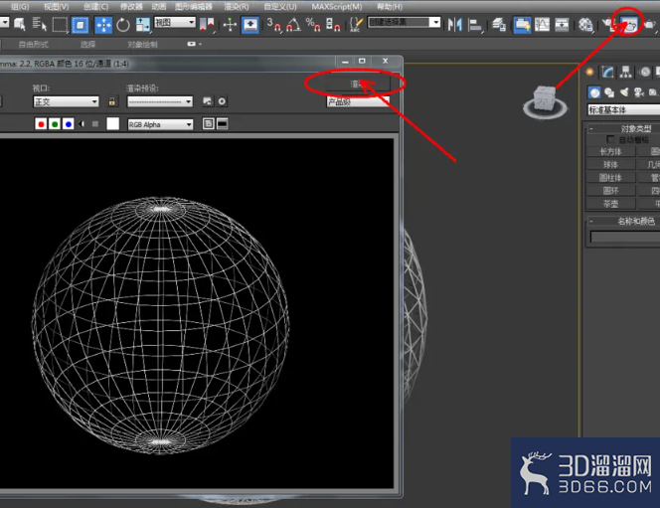660x508 pixels.
Task: Click the Use Pivot Point Center icon
Action: tap(207, 25)
